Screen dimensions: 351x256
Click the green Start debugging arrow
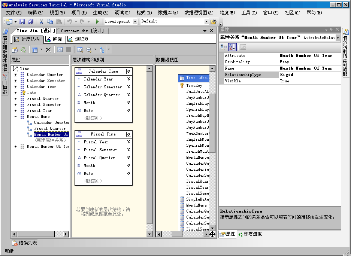(97, 22)
